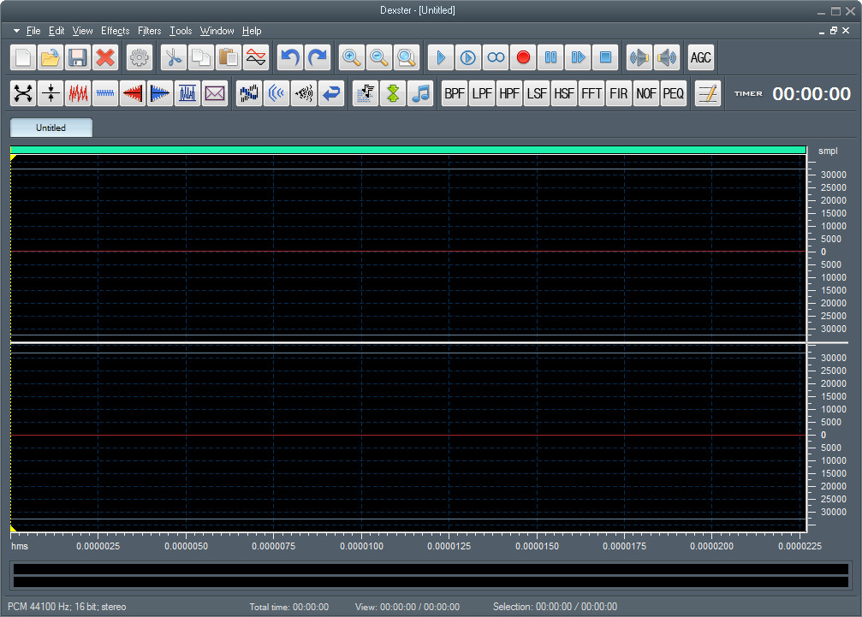The height and width of the screenshot is (617, 862).
Task: Toggle loop playback infinity icon
Action: coord(496,57)
